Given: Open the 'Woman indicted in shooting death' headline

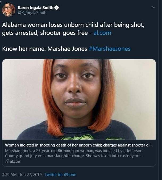Looking at the screenshot, I should pos(78,145).
